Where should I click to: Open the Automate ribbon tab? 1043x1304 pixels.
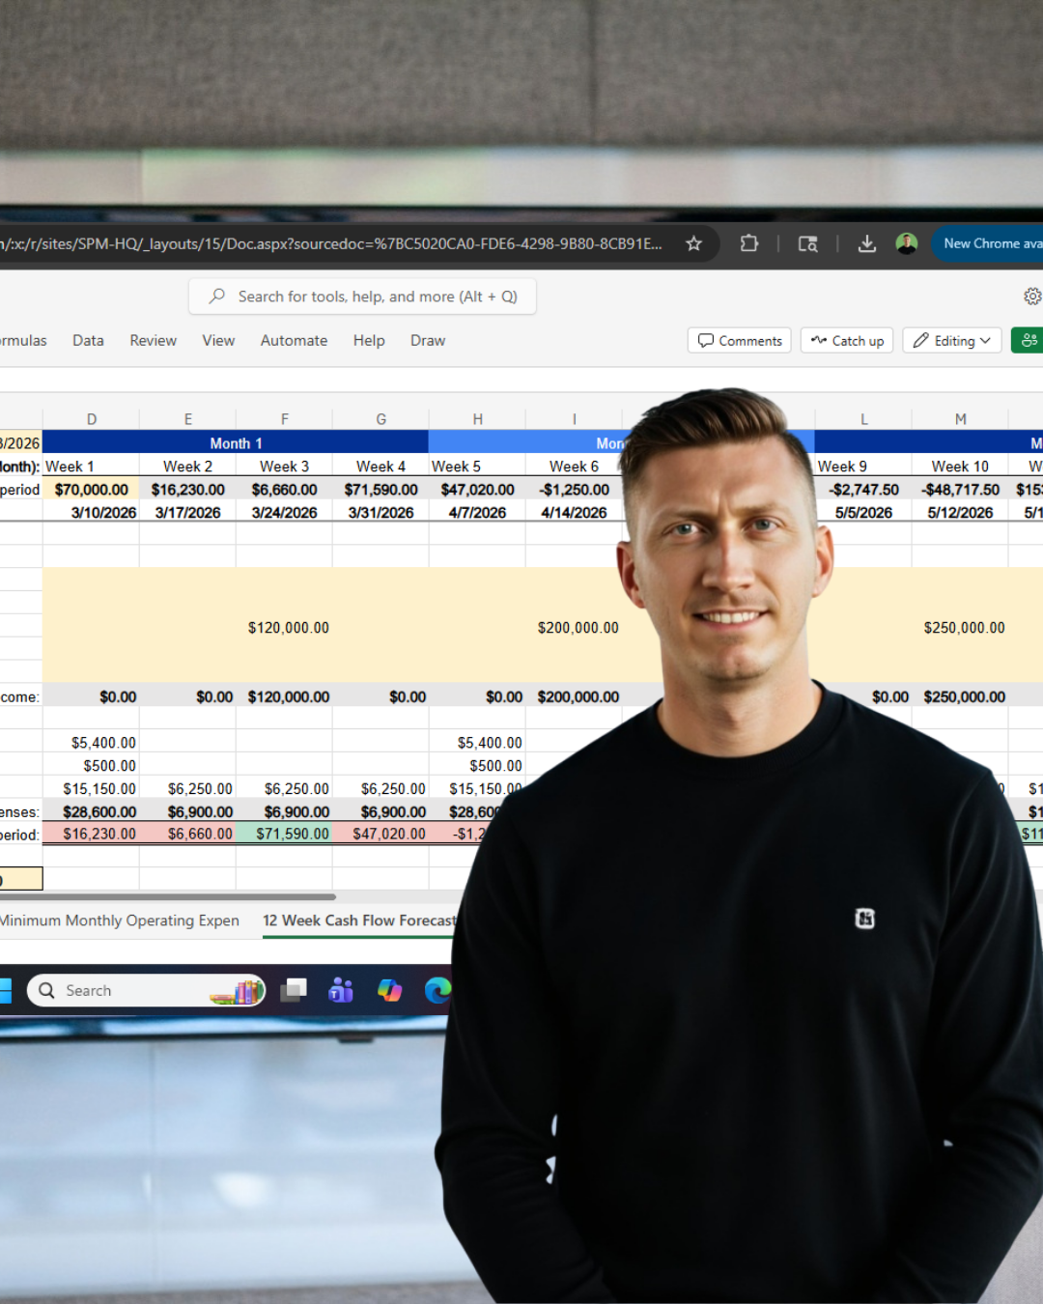click(x=294, y=340)
